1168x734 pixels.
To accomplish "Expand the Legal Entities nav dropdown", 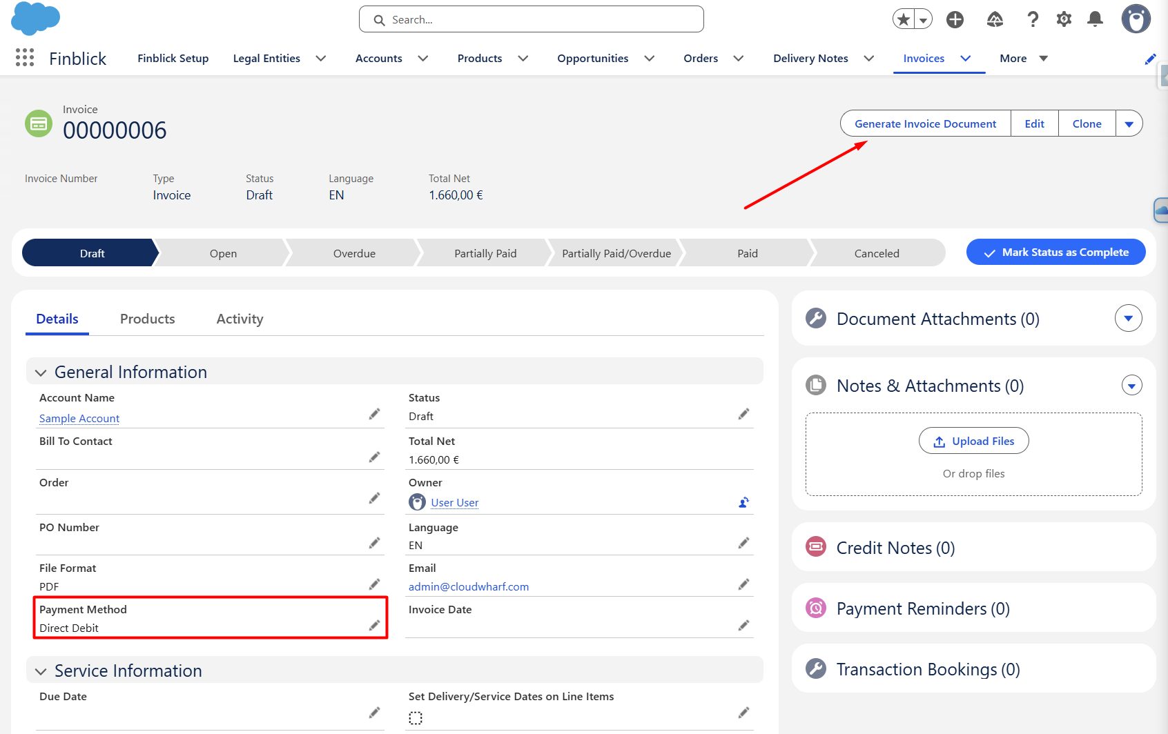I will coord(320,59).
